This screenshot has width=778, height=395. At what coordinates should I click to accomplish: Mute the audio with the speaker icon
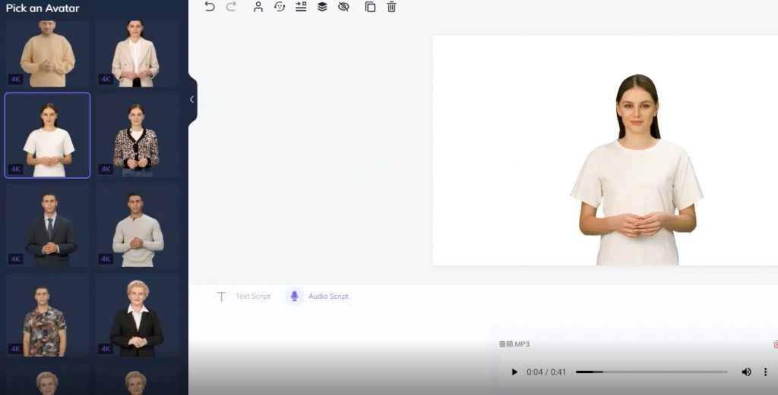click(746, 372)
